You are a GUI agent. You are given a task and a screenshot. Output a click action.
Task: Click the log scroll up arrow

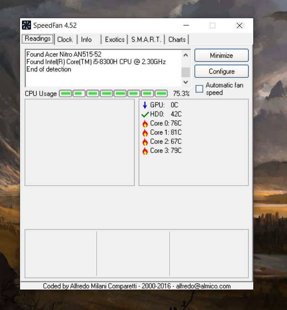pyautogui.click(x=186, y=55)
